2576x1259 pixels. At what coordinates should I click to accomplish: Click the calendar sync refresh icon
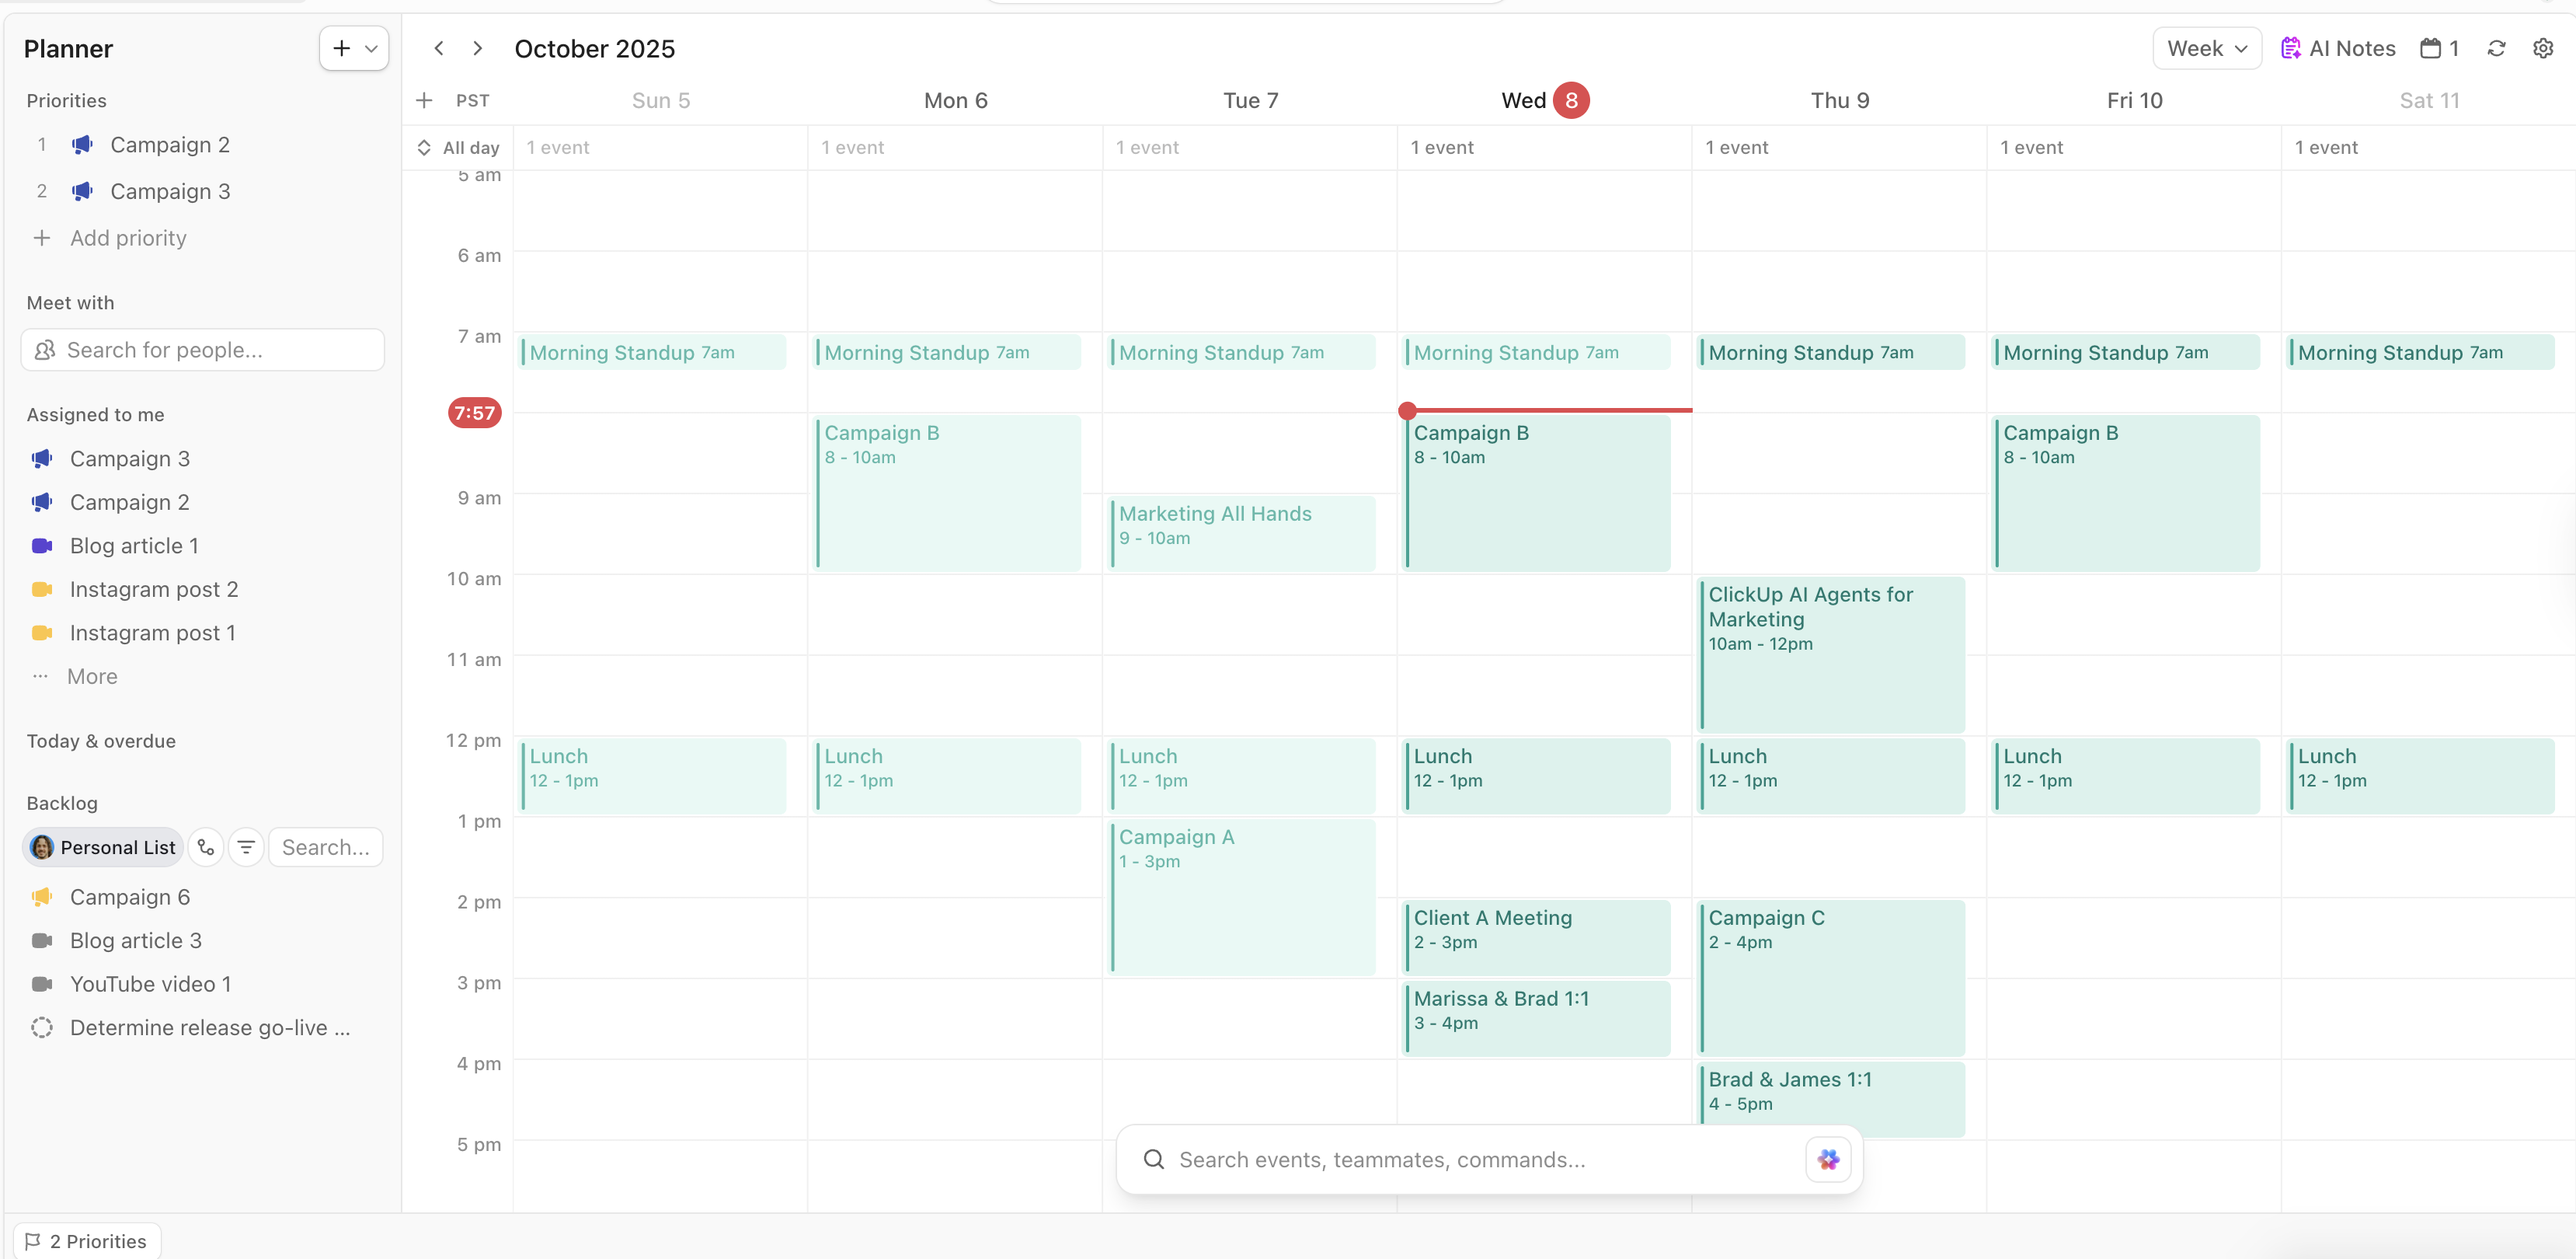tap(2497, 47)
